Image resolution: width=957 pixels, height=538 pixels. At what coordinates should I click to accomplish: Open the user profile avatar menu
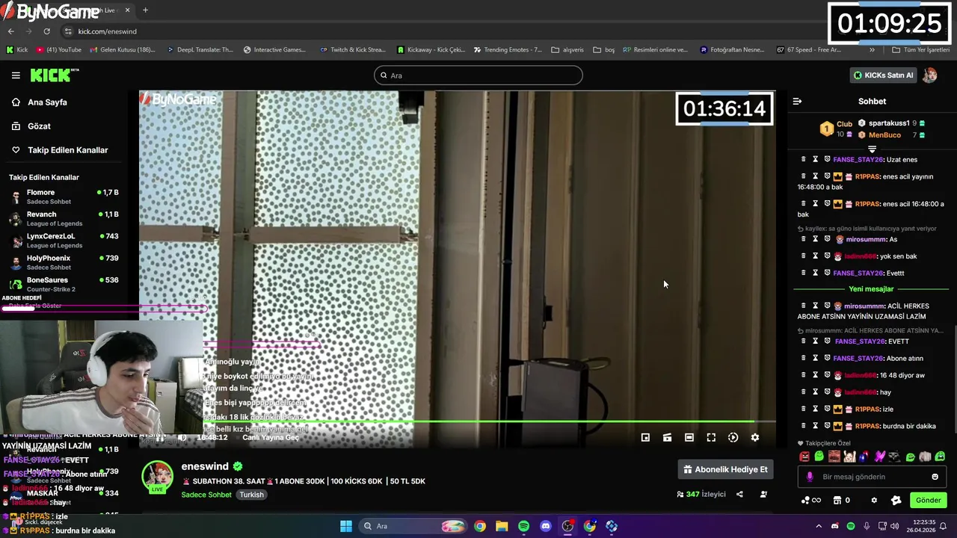tap(930, 75)
